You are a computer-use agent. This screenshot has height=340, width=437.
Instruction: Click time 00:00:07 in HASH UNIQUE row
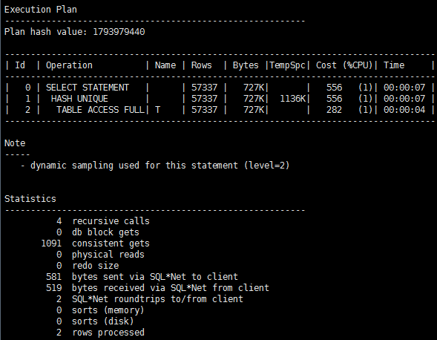(x=404, y=99)
